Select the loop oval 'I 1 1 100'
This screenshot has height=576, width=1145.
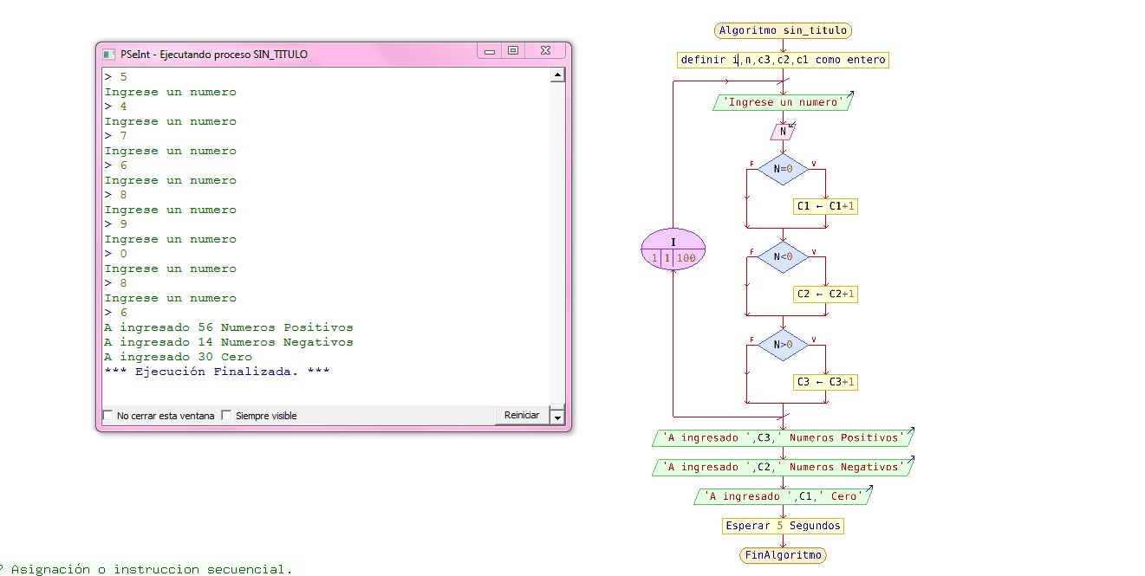point(673,249)
